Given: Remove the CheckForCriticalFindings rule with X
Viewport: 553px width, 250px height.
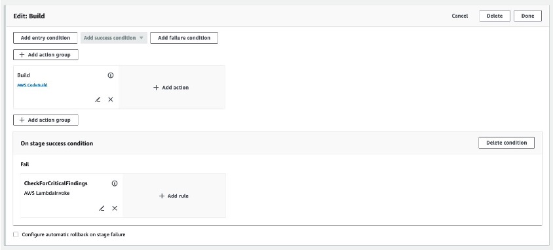Looking at the screenshot, I should pos(115,209).
